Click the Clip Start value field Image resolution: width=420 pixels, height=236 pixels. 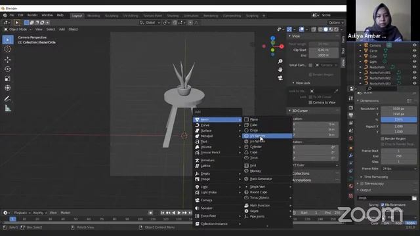[324, 50]
